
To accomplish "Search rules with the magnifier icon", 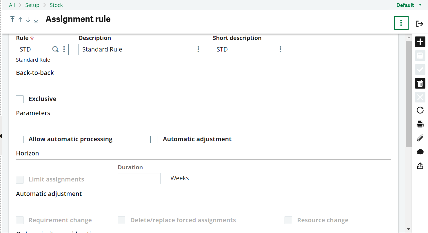I will (55, 49).
